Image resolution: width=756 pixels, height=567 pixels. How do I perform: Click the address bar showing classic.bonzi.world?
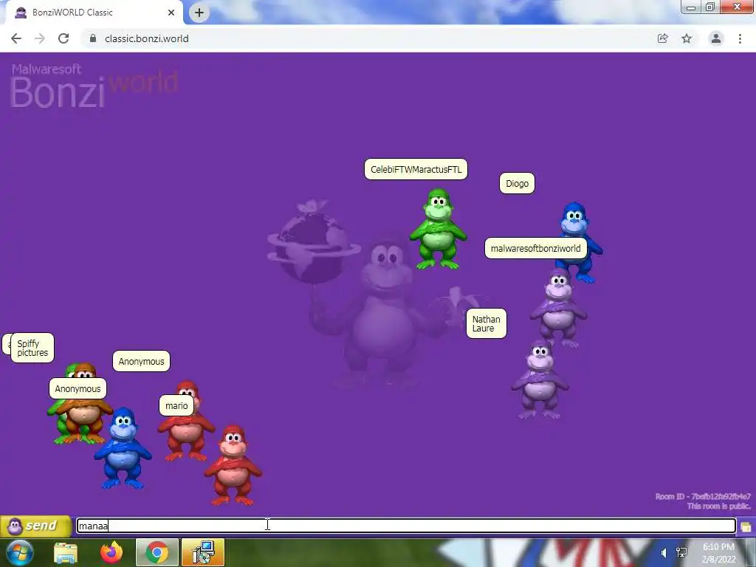click(366, 38)
